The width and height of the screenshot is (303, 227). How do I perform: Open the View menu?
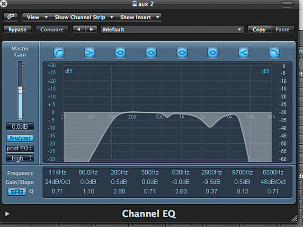[36, 17]
